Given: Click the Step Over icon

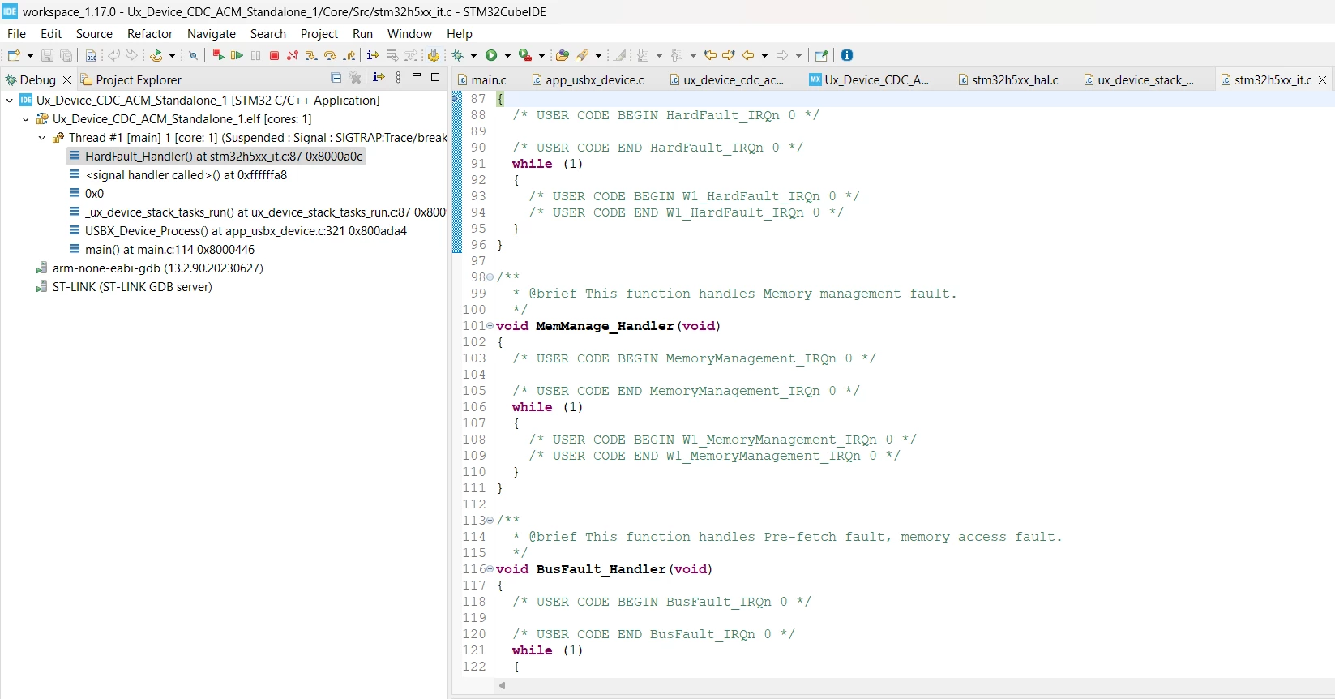Looking at the screenshot, I should tap(330, 55).
